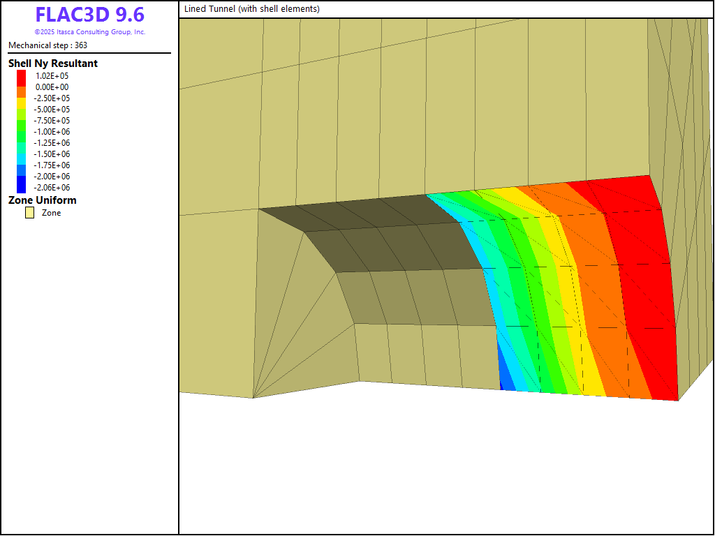Click the Shell Ny Resultant legend heading
The height and width of the screenshot is (536, 715).
(52, 64)
